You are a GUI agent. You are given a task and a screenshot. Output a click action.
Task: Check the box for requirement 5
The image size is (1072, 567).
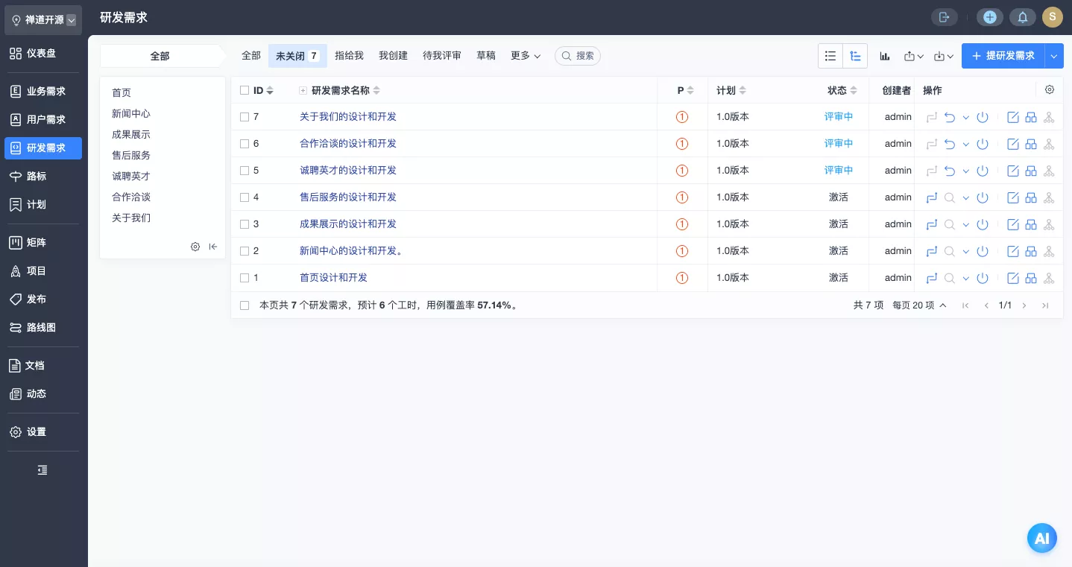(245, 171)
